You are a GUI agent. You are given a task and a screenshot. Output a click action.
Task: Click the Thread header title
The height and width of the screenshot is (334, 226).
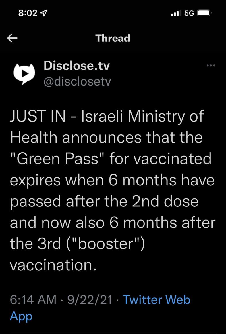(x=113, y=38)
